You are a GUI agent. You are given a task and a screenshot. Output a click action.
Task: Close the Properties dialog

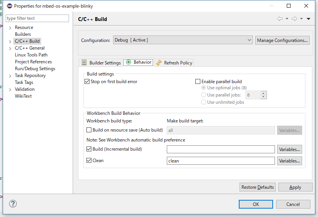coord(306,6)
